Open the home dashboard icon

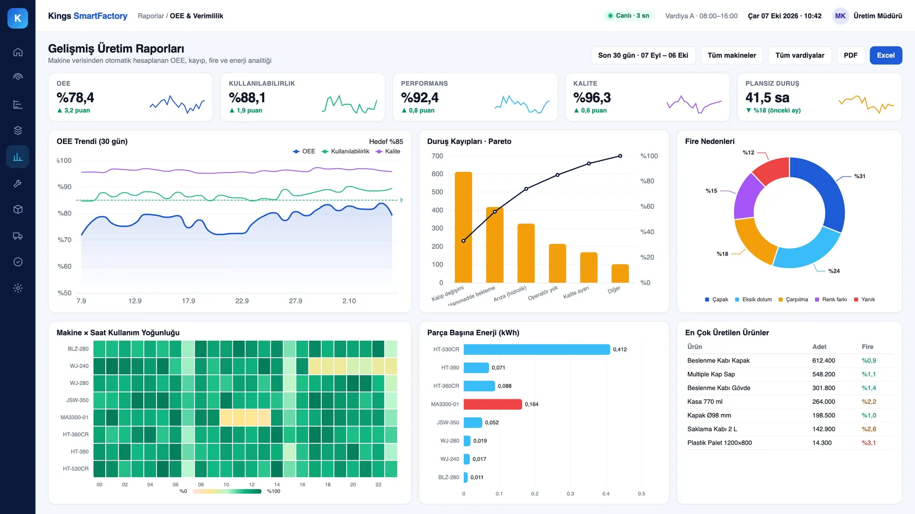(x=18, y=52)
